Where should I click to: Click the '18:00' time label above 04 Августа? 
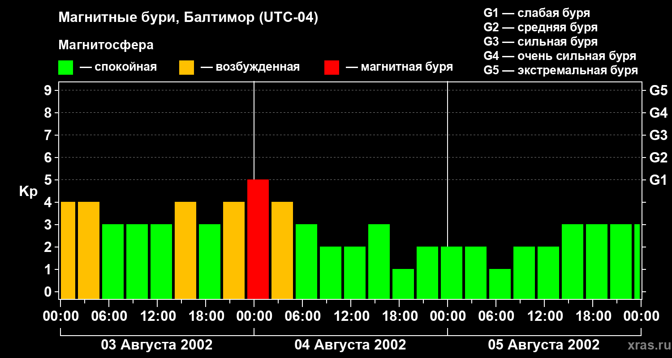[399, 316]
